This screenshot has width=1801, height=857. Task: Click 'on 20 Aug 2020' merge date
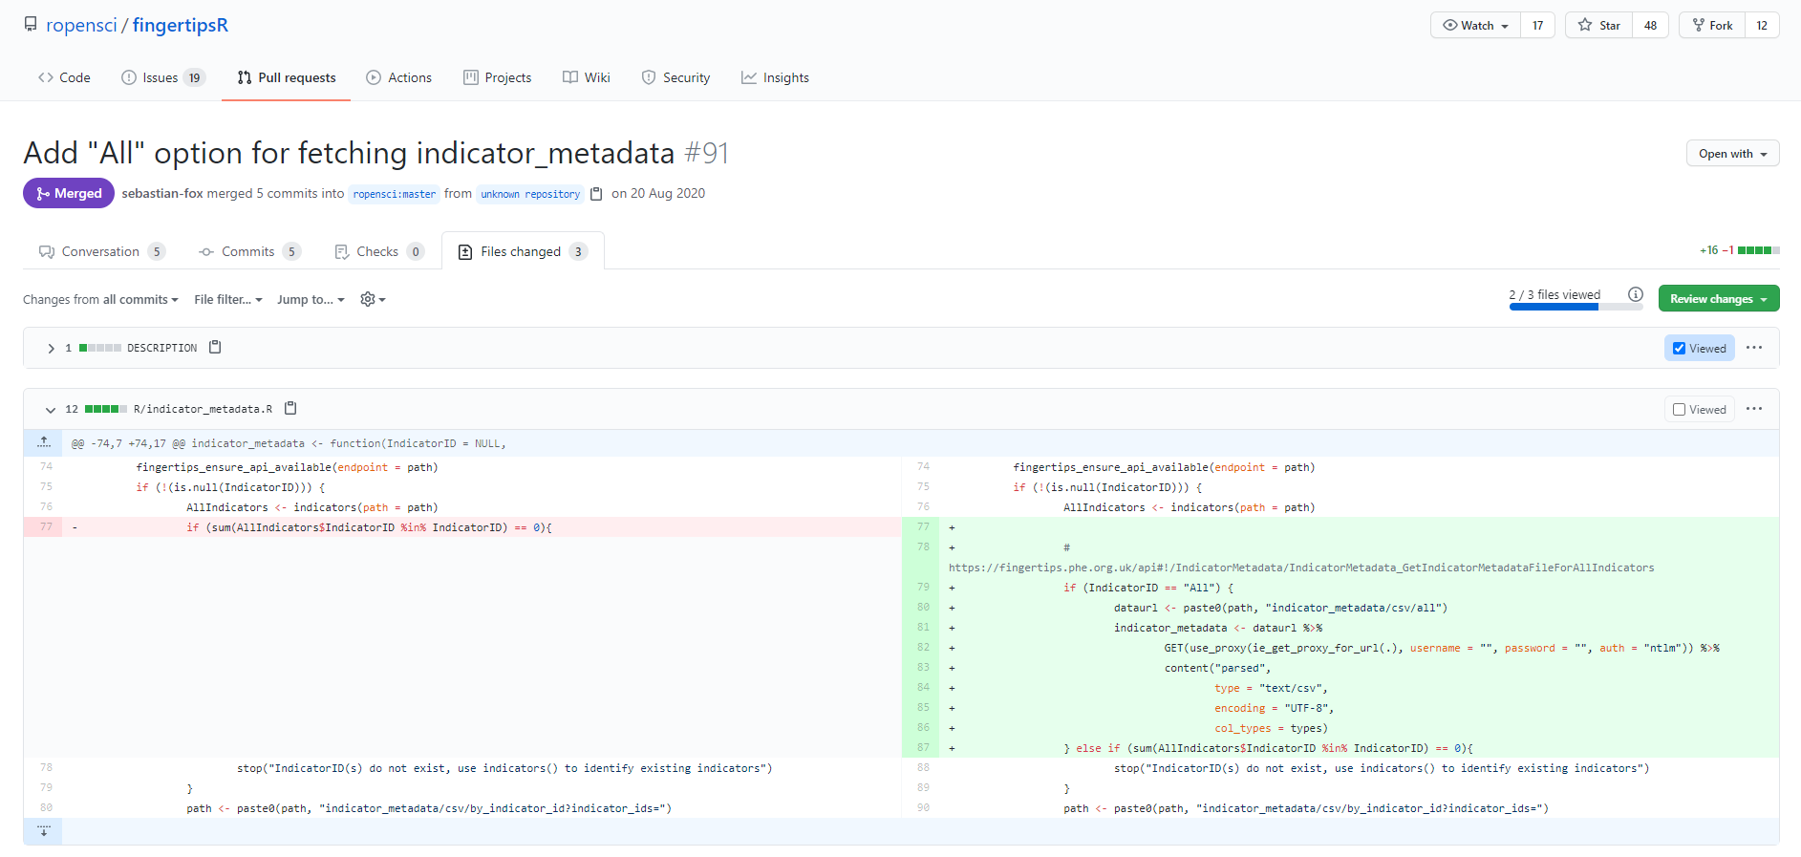click(x=658, y=193)
